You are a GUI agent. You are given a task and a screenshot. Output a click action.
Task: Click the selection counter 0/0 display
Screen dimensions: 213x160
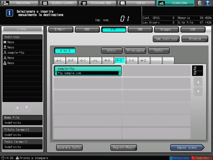point(197,71)
